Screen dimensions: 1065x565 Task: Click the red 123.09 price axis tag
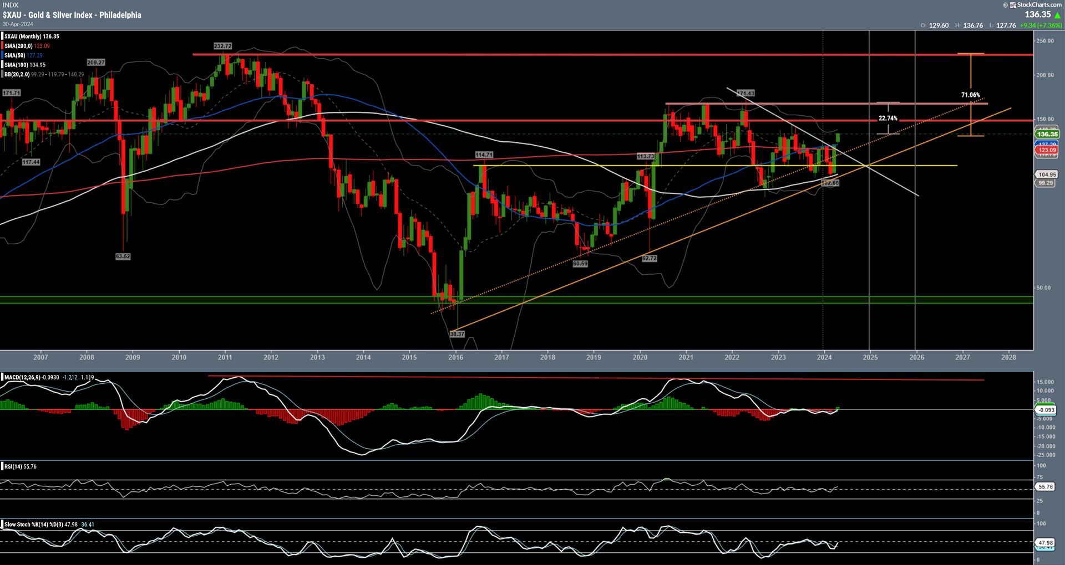pos(1047,150)
